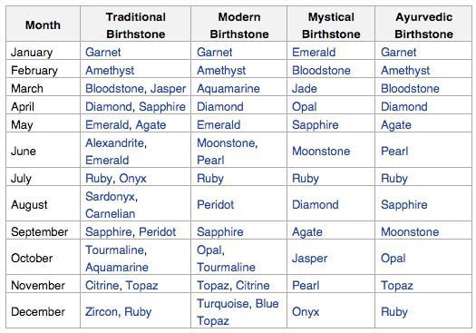Image resolution: width=476 pixels, height=333 pixels.
Task: Click Emerald in January's Mystical Birthstone column
Action: pyautogui.click(x=314, y=52)
